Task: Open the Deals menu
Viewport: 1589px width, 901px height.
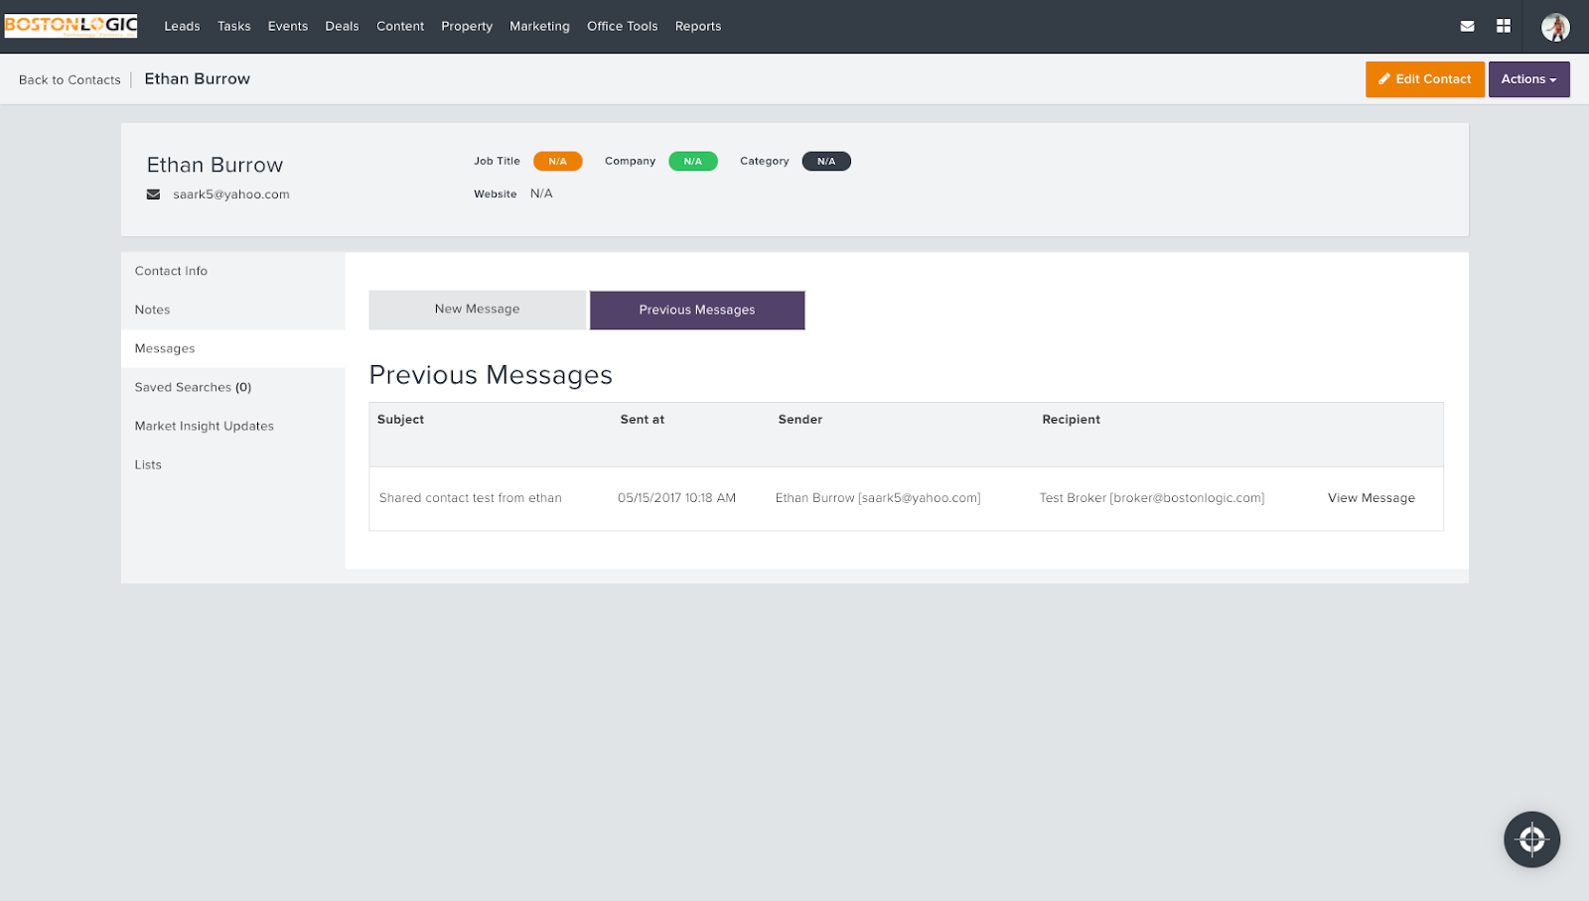Action: coord(342,27)
